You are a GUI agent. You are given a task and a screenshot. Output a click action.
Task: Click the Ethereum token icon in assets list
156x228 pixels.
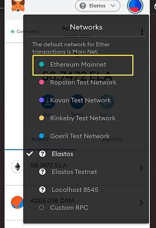(18, 167)
